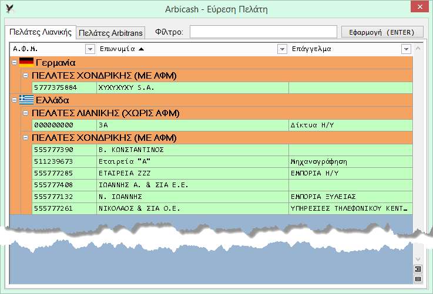Switch to the Πελάτες Arbitrans tab
The image size is (433, 294).
click(110, 33)
